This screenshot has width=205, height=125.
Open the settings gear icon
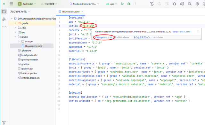(197, 4)
